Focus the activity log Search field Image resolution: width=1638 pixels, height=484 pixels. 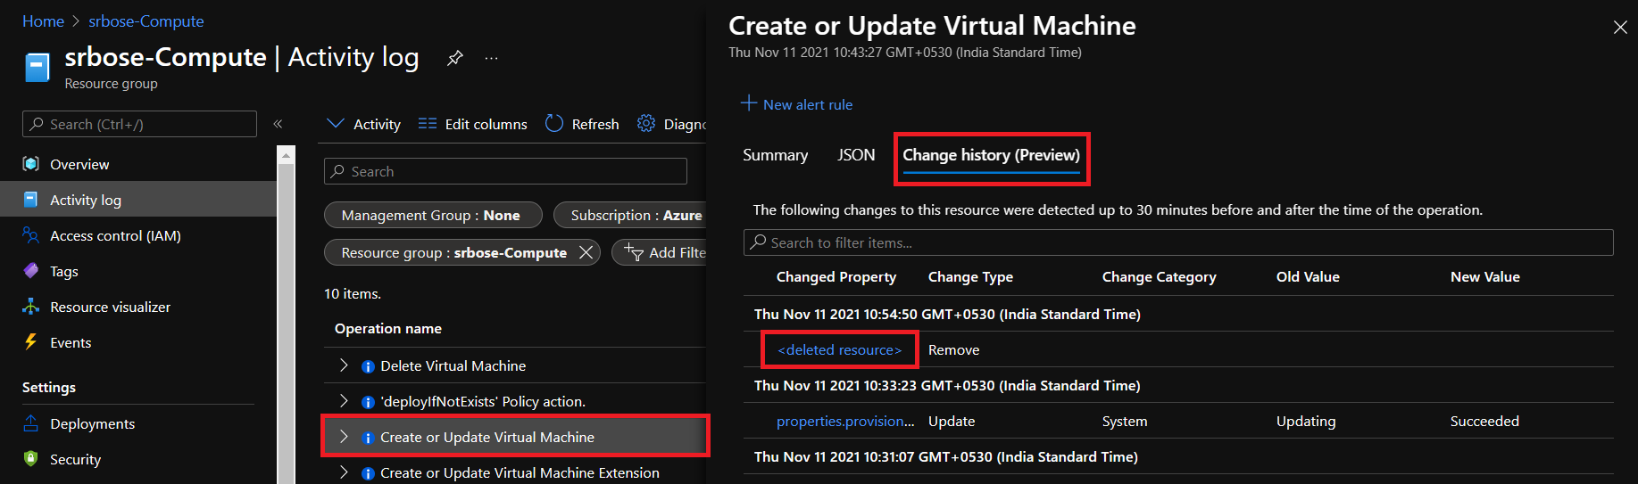click(x=505, y=171)
